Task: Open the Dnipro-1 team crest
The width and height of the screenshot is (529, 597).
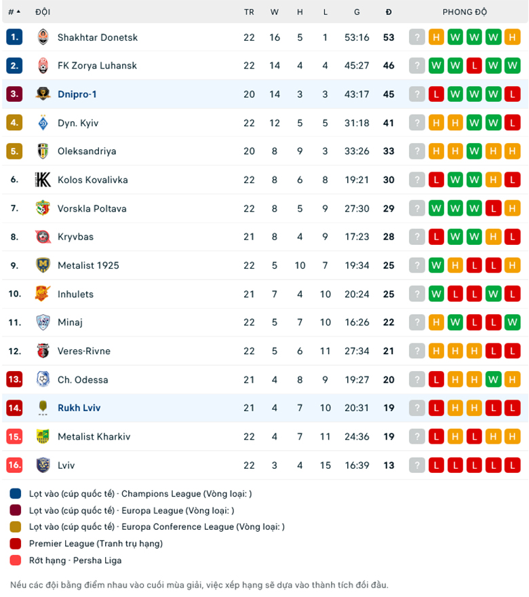Action: coord(43,94)
